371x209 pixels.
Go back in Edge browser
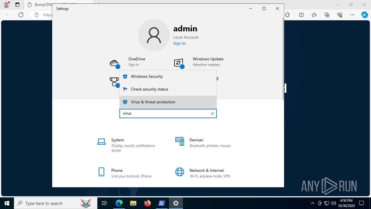coord(8,15)
